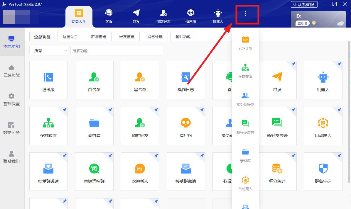Open the 白名单 feature card

94,80
